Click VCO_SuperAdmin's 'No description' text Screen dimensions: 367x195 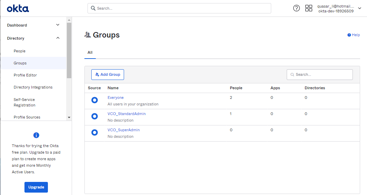tap(121, 136)
